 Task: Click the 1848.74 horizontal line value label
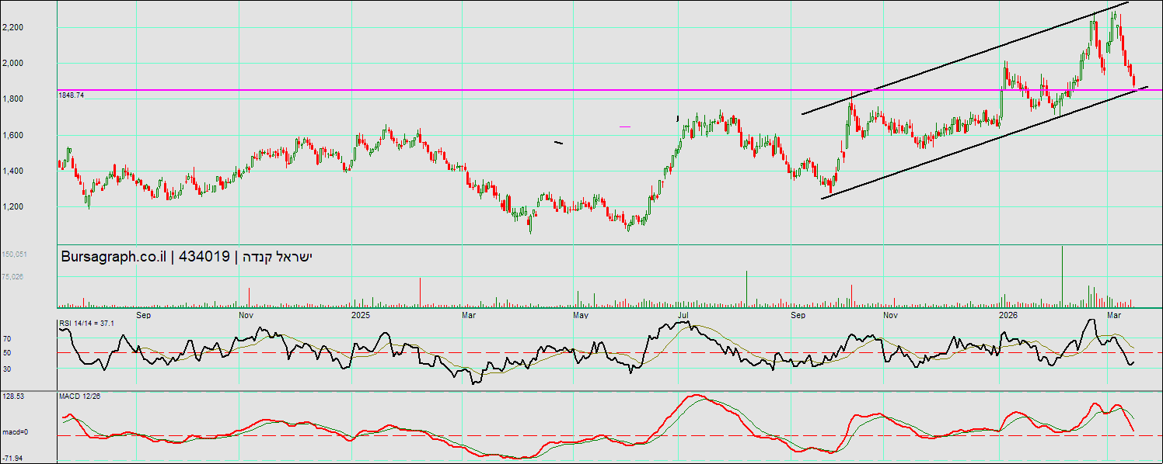click(x=71, y=95)
